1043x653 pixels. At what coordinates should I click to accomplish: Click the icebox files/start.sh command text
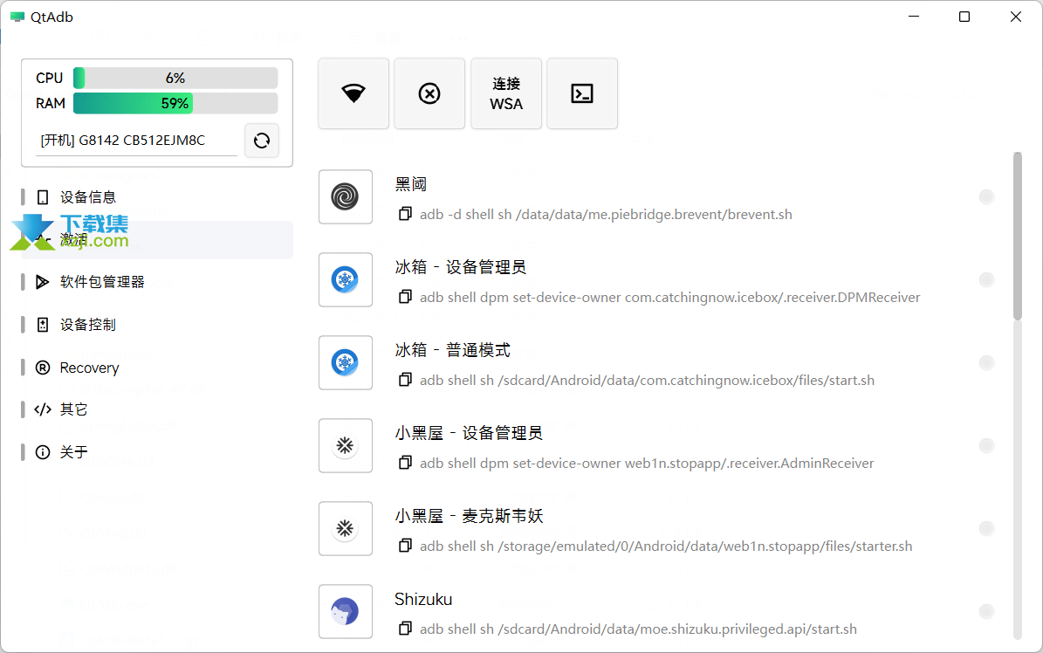point(648,380)
